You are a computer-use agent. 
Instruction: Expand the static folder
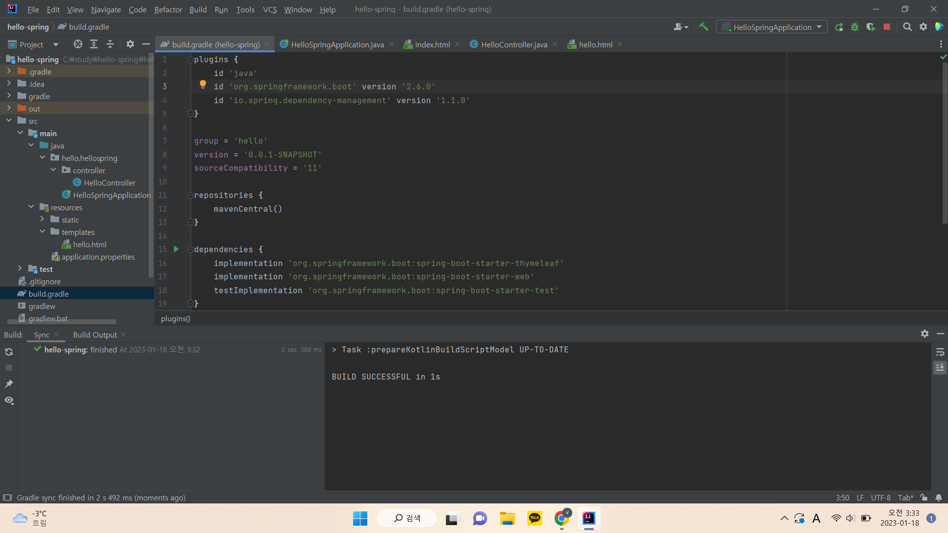click(x=42, y=219)
